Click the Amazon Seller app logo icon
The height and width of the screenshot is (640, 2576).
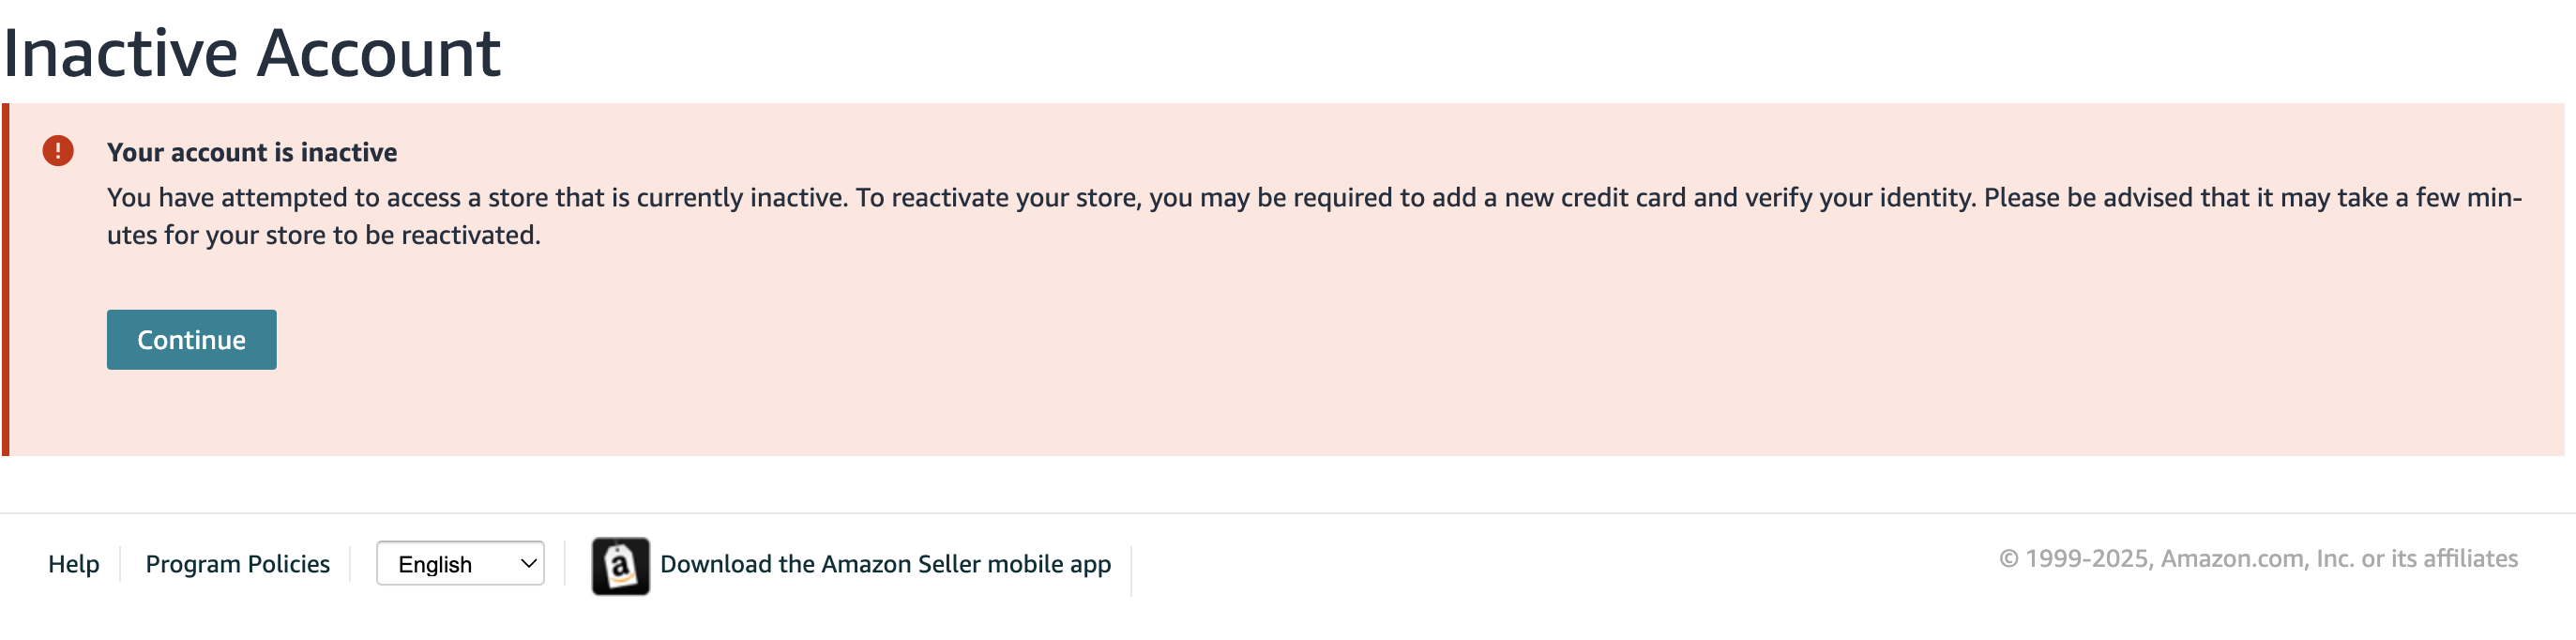[x=620, y=566]
